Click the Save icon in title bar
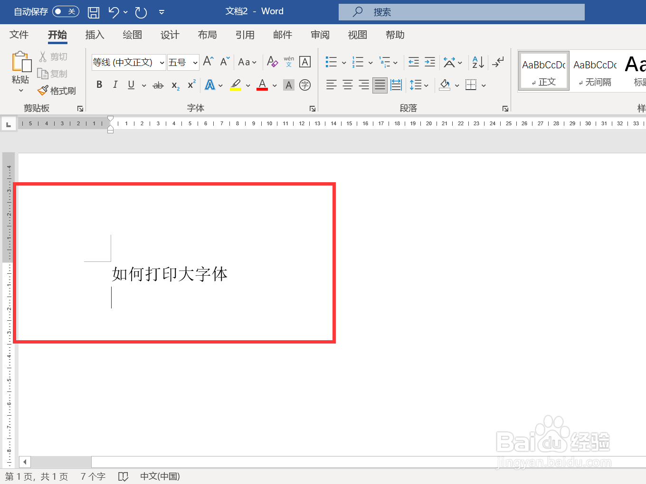 coord(94,12)
